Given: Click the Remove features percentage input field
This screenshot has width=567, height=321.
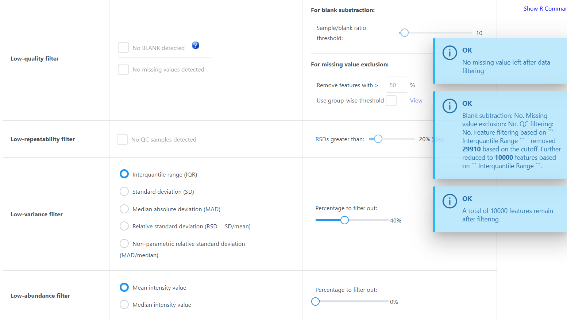Looking at the screenshot, I should tap(397, 85).
